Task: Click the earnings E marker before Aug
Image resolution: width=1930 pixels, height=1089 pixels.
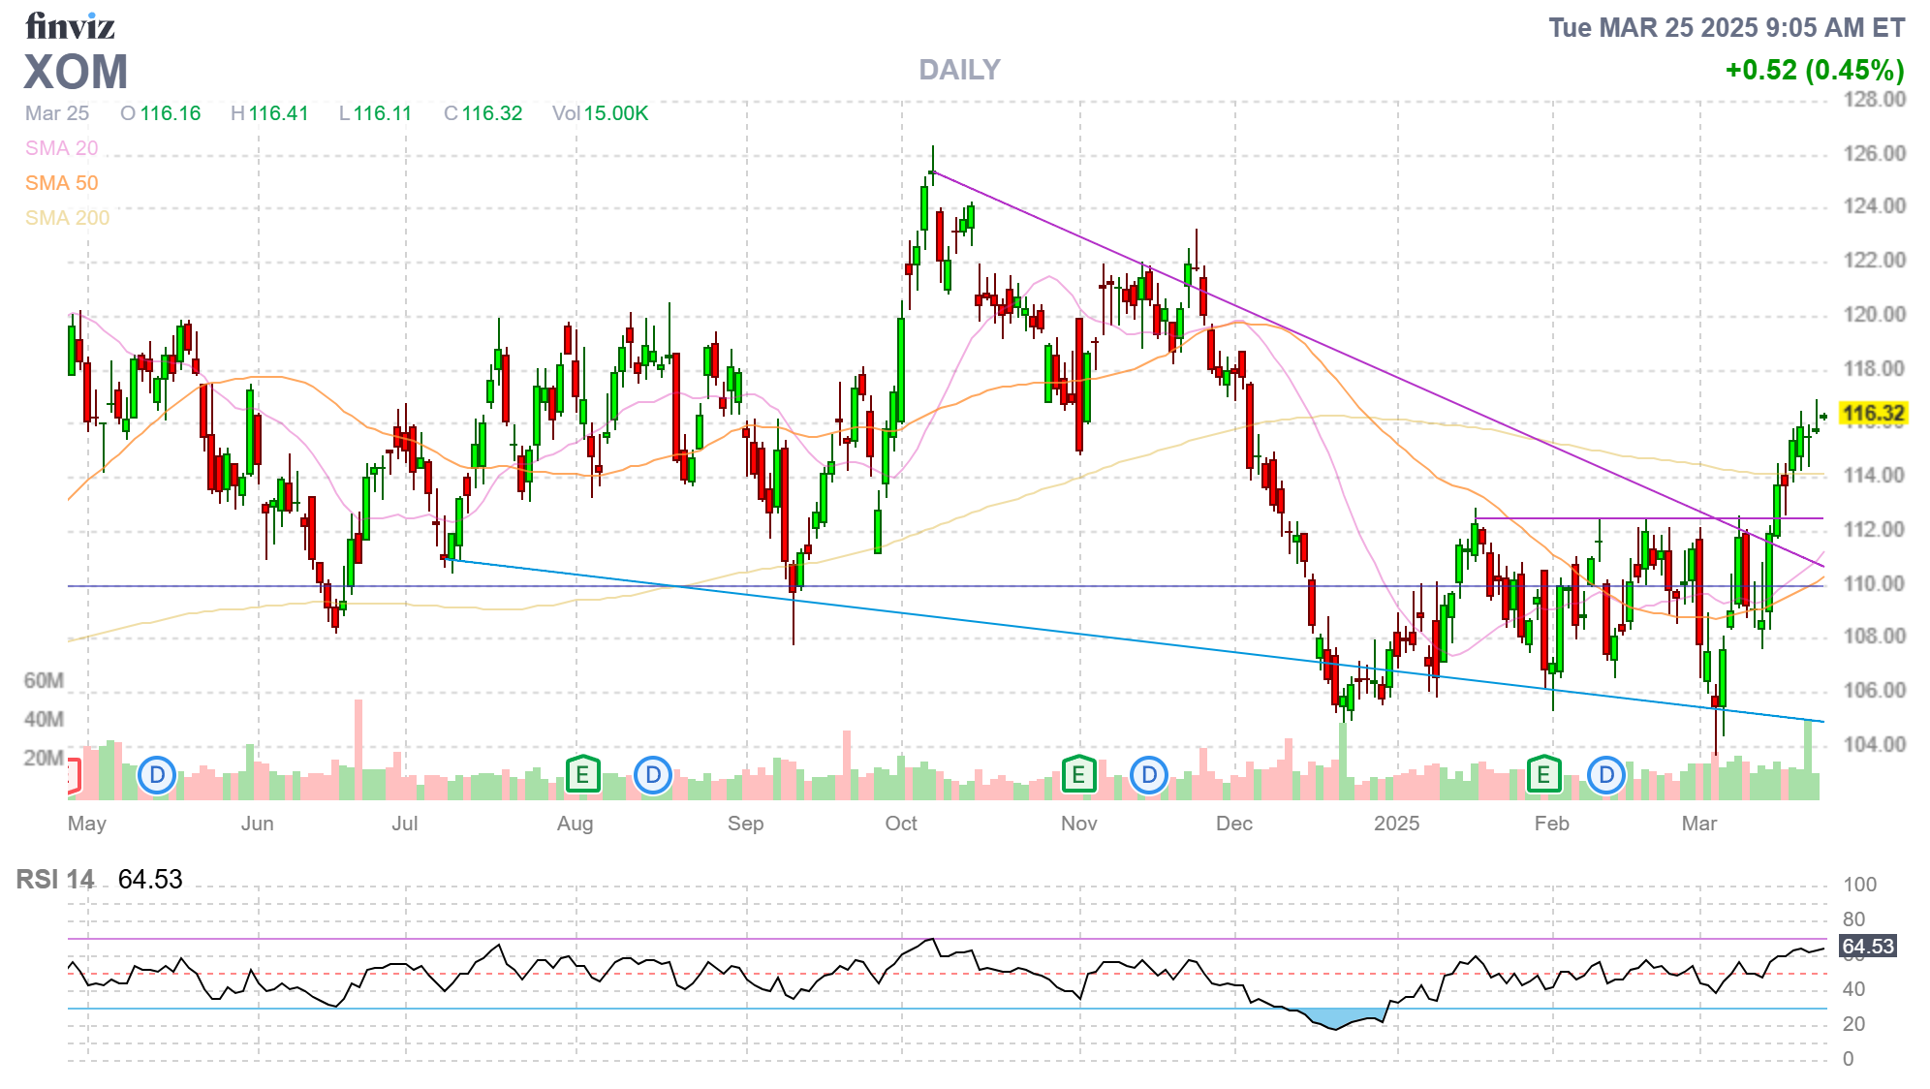Action: [x=582, y=775]
